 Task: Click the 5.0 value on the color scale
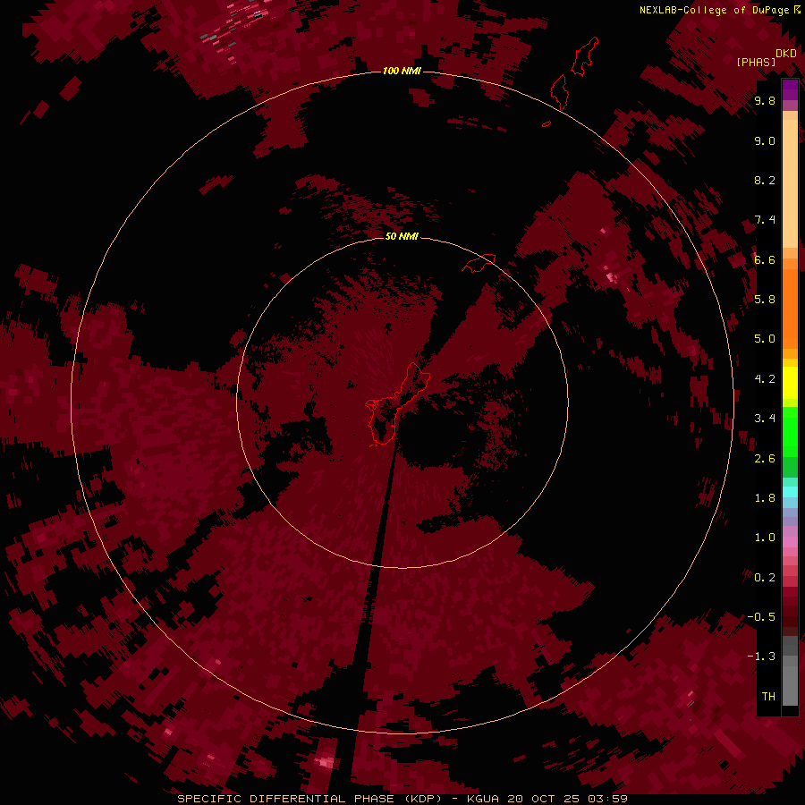pyautogui.click(x=765, y=339)
